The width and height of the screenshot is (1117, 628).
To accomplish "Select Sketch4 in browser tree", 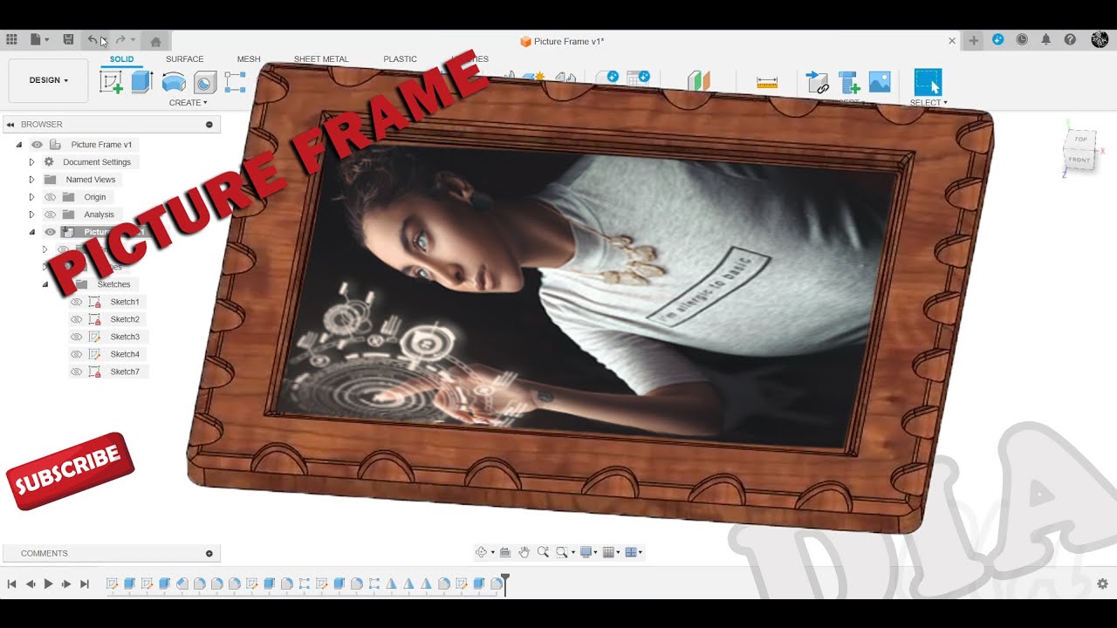I will (x=125, y=354).
